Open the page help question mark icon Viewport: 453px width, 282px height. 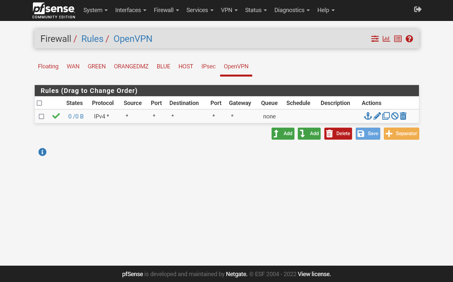(x=409, y=39)
